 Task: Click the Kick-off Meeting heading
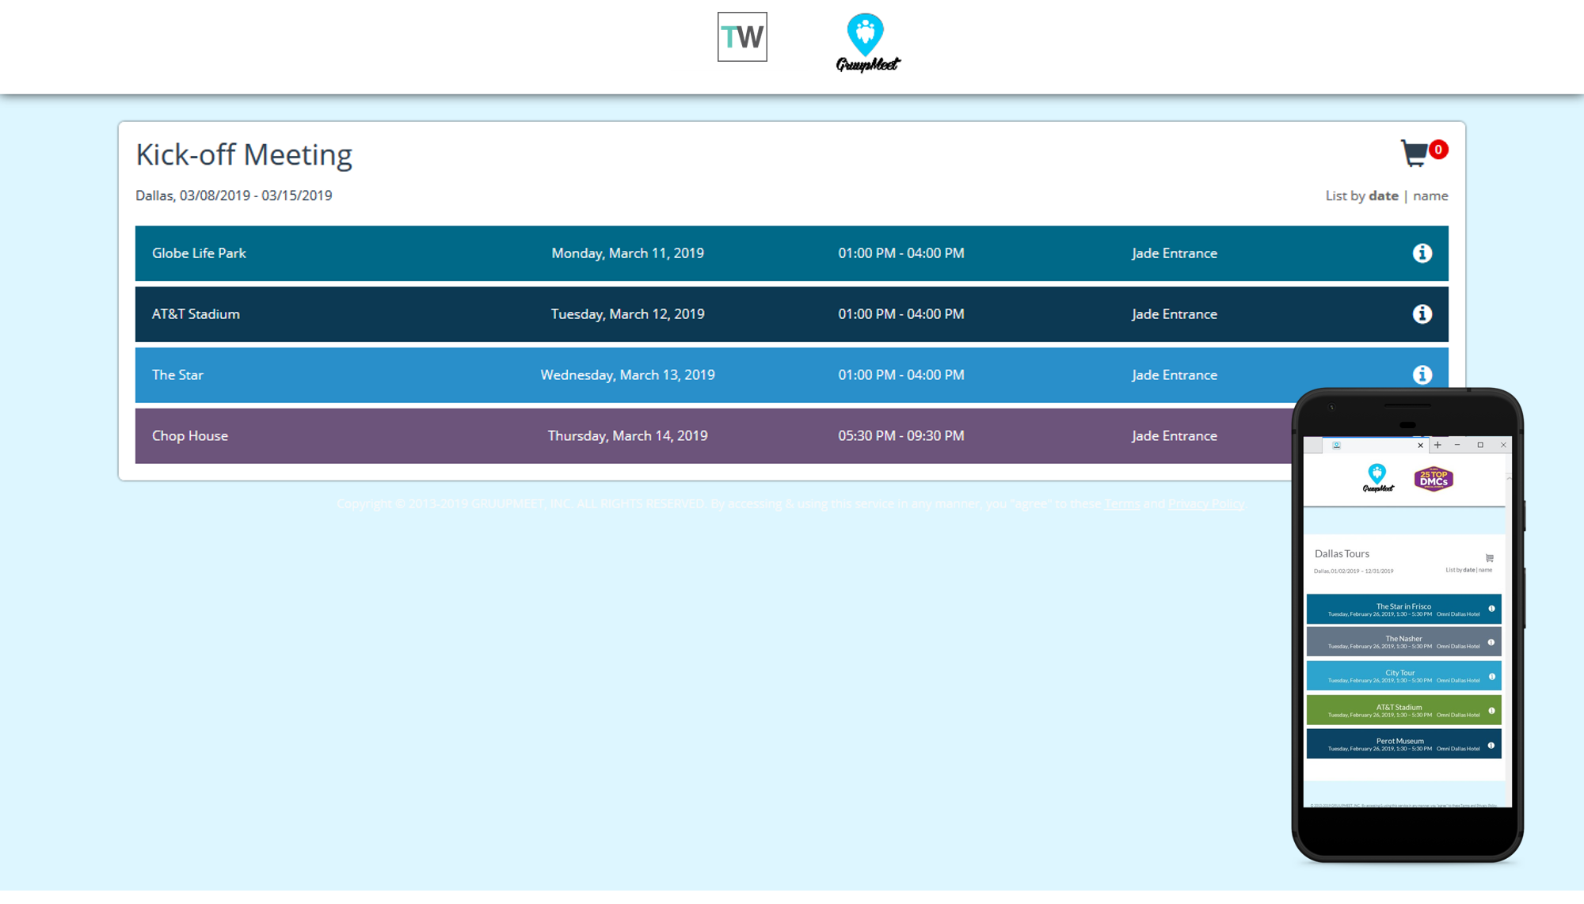[244, 155]
